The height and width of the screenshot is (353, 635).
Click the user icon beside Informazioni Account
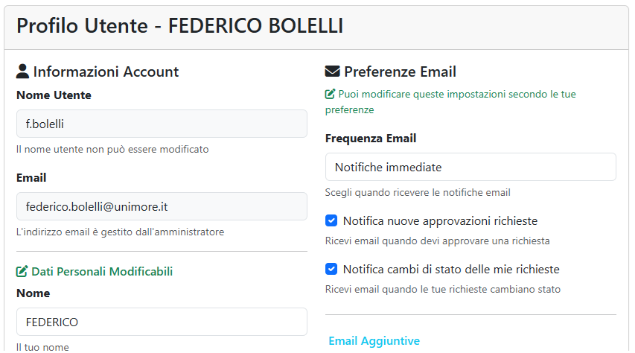22,71
